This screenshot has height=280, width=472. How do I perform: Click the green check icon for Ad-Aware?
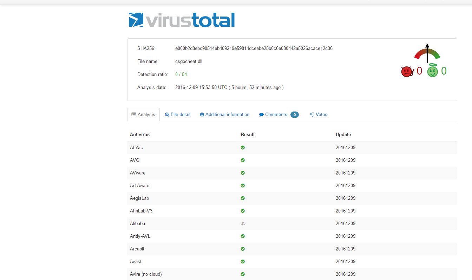tap(243, 185)
